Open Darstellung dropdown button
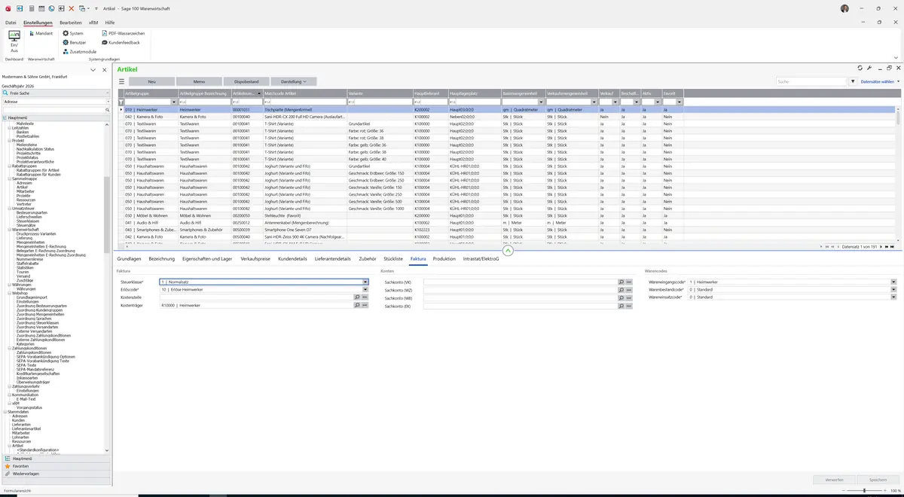Image resolution: width=904 pixels, height=497 pixels. click(294, 81)
